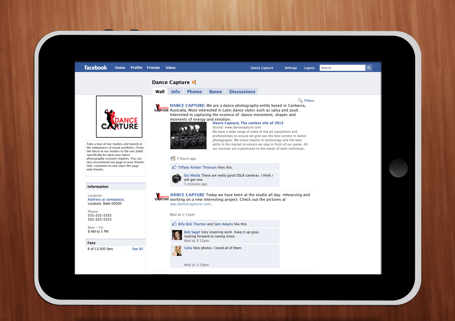Follow the ww.dancecapture.com link
Viewport: 455px width, 321px height.
coord(190,204)
